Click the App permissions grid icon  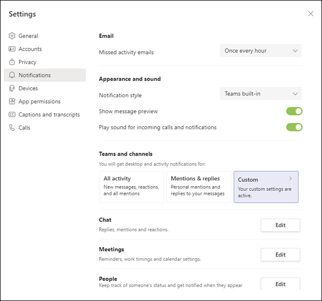pos(12,102)
